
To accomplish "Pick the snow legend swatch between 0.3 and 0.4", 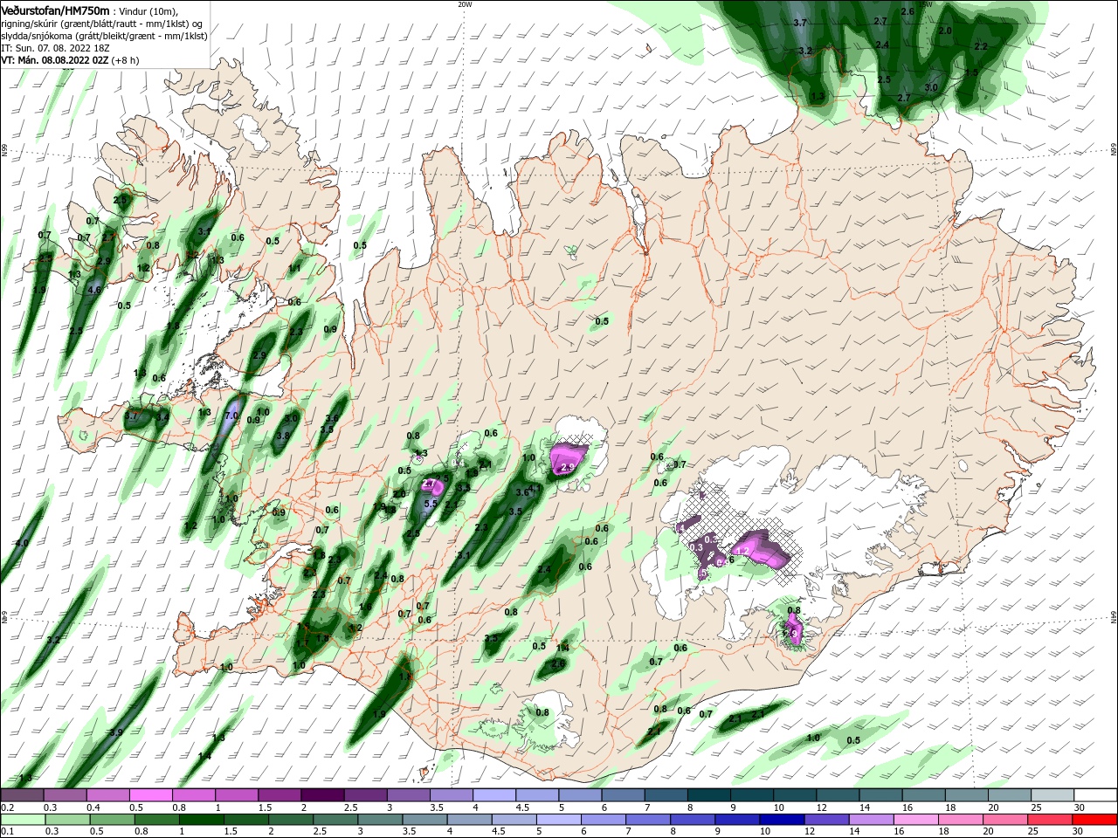I will (66, 795).
